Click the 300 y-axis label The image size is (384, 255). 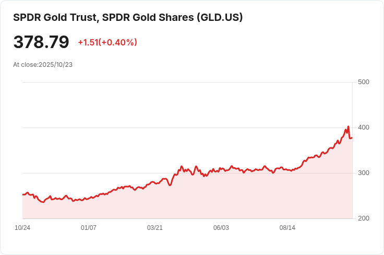click(x=364, y=173)
